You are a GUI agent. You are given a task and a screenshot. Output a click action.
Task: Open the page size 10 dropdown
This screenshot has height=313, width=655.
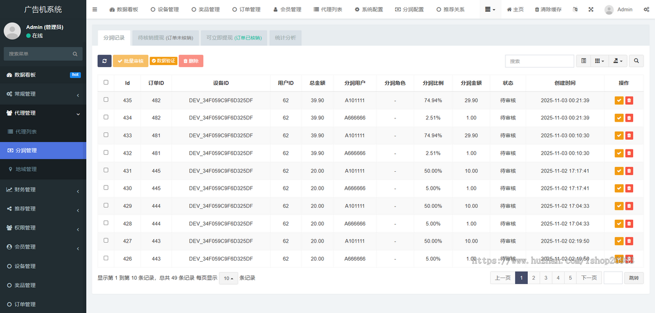pyautogui.click(x=229, y=278)
